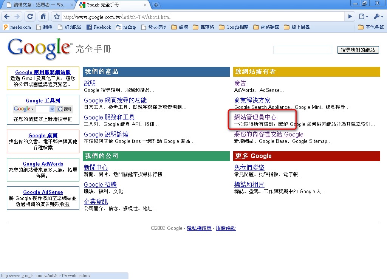Open the Google 桌面 link
Viewport: 387px width, 279px height.
click(43, 136)
